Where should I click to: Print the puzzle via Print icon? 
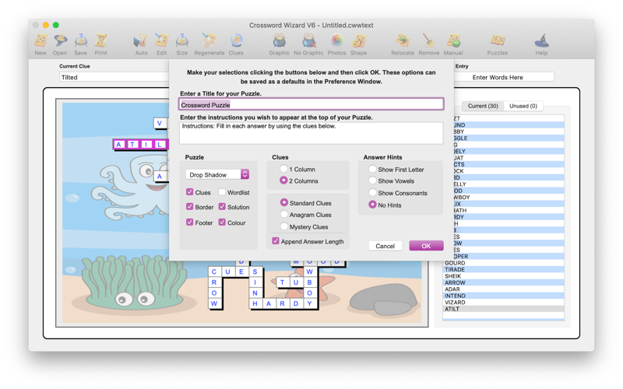coord(101,40)
